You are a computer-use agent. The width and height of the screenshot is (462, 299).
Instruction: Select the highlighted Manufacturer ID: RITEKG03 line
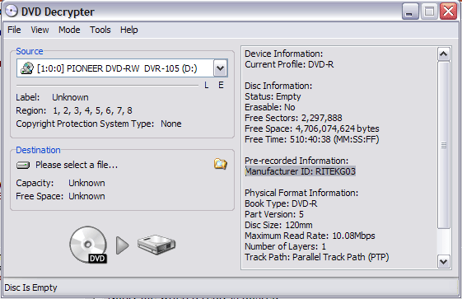301,171
